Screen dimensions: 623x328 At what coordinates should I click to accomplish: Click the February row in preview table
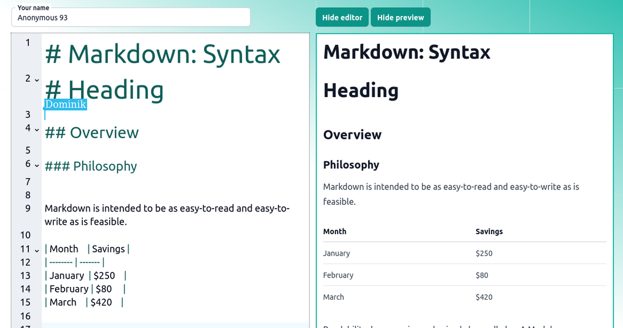[x=338, y=275]
